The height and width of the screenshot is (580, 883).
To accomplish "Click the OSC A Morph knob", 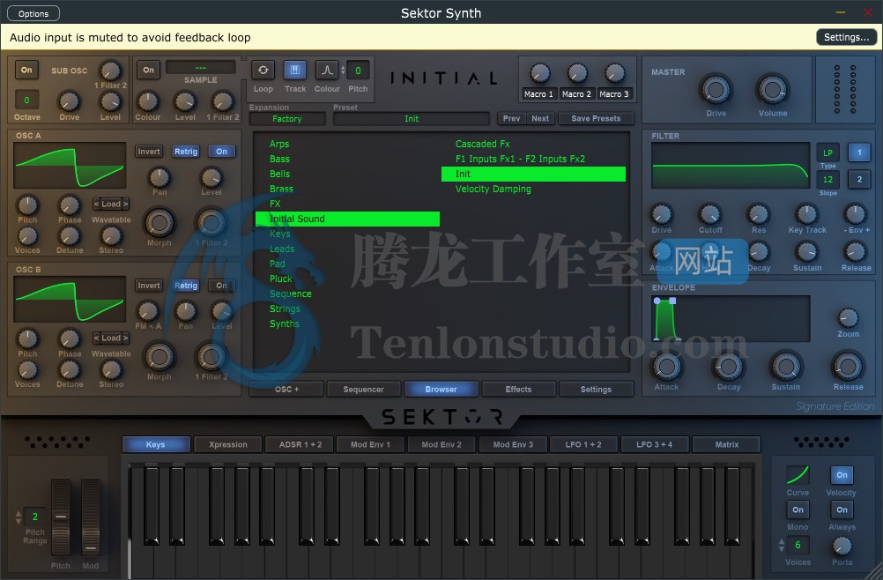I will pyautogui.click(x=160, y=223).
